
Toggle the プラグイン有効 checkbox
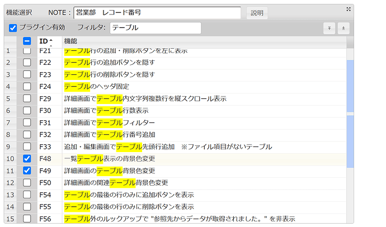pos(13,27)
